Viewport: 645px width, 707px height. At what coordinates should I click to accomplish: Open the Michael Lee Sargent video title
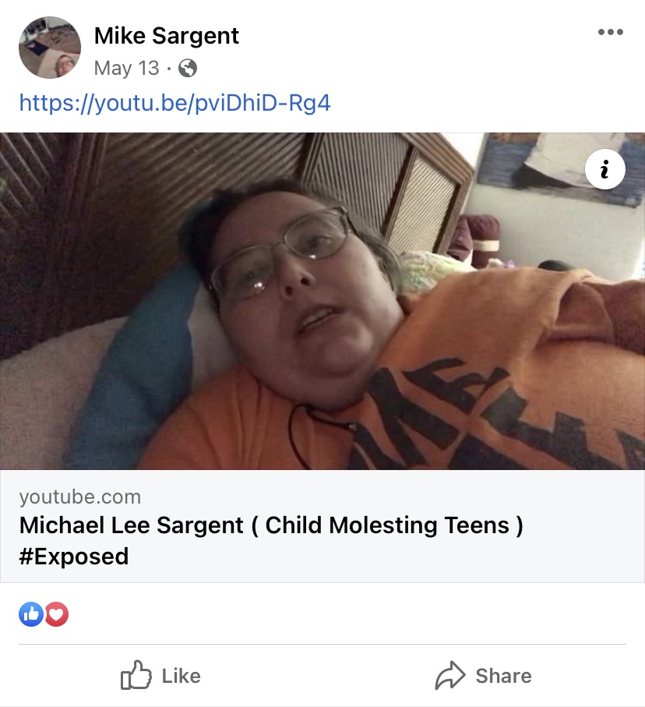(x=271, y=540)
